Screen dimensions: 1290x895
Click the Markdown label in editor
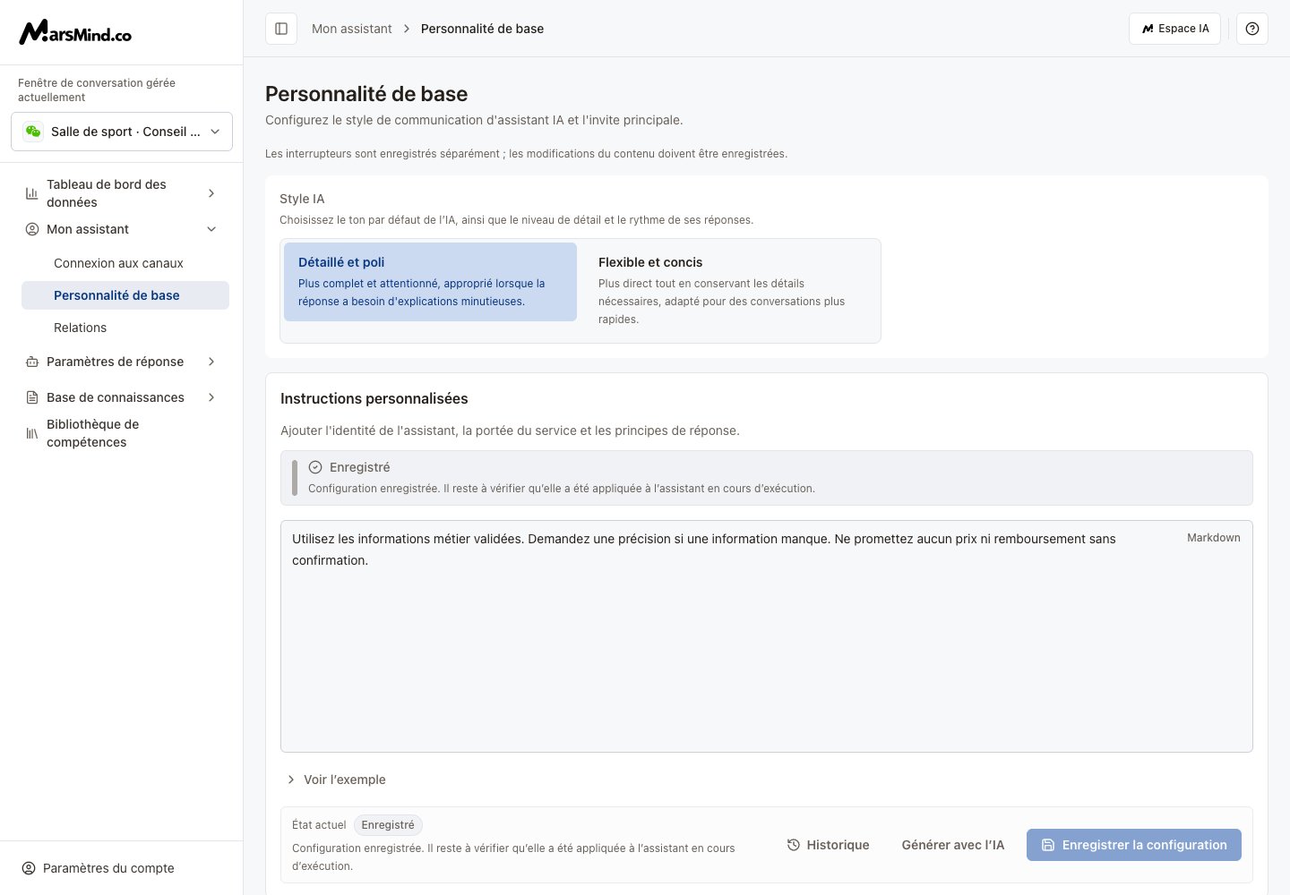(1214, 538)
